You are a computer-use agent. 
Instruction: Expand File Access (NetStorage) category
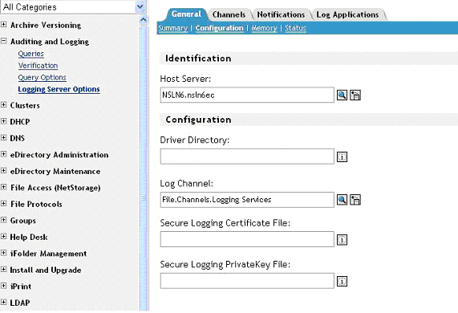[x=3, y=187]
